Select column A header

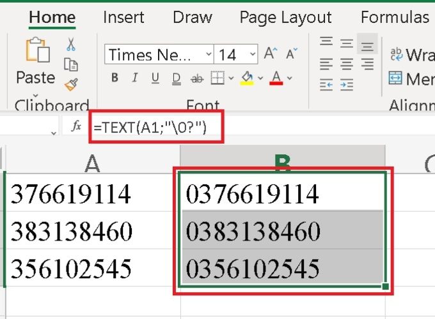pyautogui.click(x=93, y=162)
